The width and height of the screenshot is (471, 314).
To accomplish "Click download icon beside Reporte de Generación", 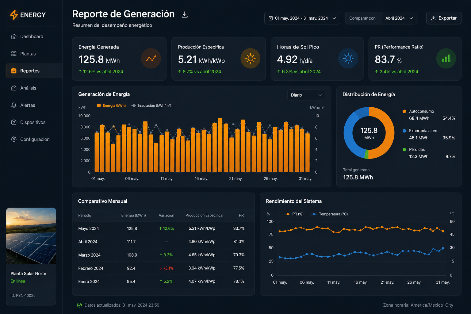I will click(x=185, y=14).
